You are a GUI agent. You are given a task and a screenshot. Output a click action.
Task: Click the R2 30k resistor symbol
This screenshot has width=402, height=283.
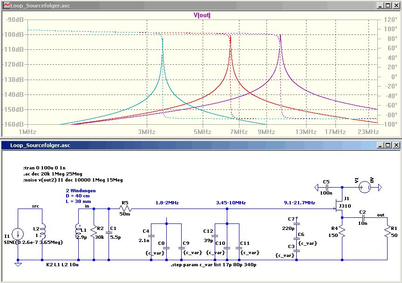(x=94, y=232)
